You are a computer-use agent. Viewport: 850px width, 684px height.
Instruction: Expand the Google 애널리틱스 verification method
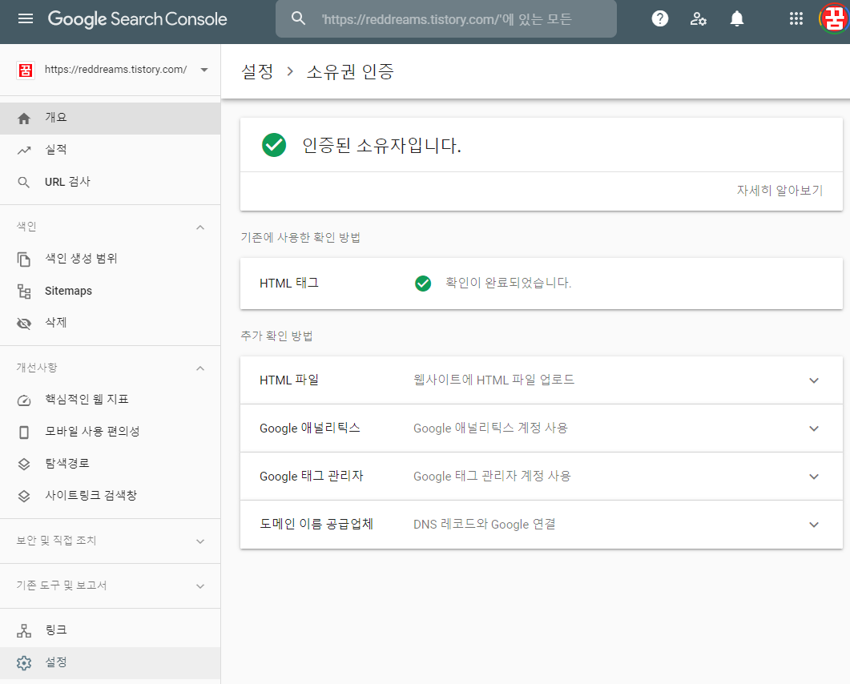814,429
